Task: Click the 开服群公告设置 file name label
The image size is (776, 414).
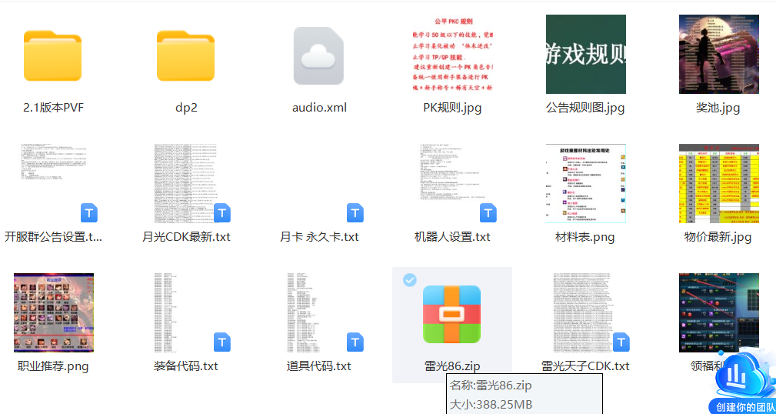Action: 53,237
